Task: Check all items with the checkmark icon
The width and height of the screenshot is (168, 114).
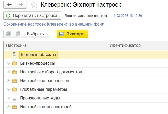Action: pos(8,34)
